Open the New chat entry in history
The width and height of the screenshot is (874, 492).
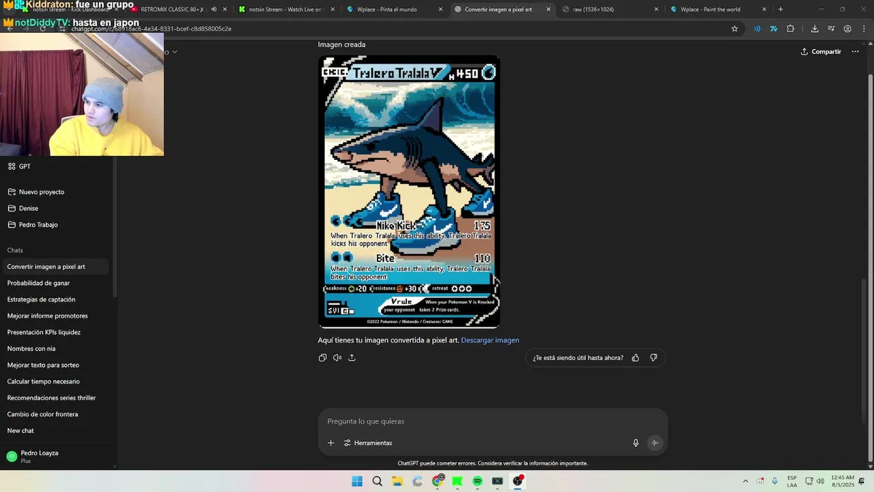[20, 430]
